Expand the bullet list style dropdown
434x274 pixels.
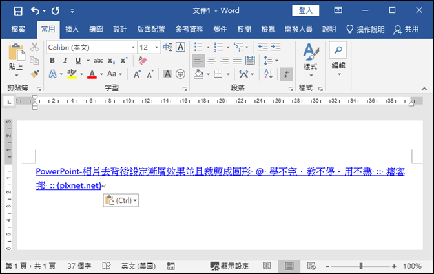(208, 47)
